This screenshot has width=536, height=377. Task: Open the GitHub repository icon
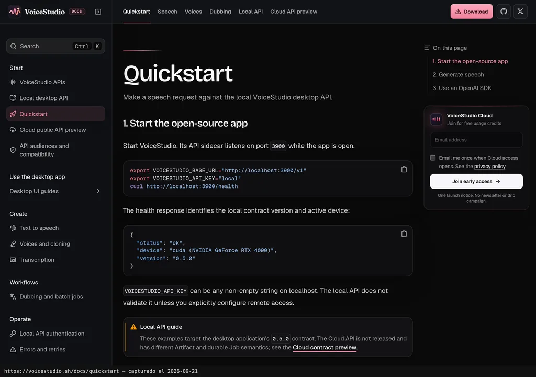(504, 12)
